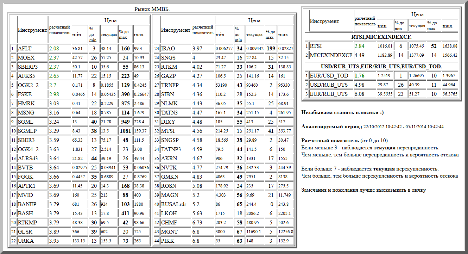Click the URKA ticker in row 22

pos(25,241)
